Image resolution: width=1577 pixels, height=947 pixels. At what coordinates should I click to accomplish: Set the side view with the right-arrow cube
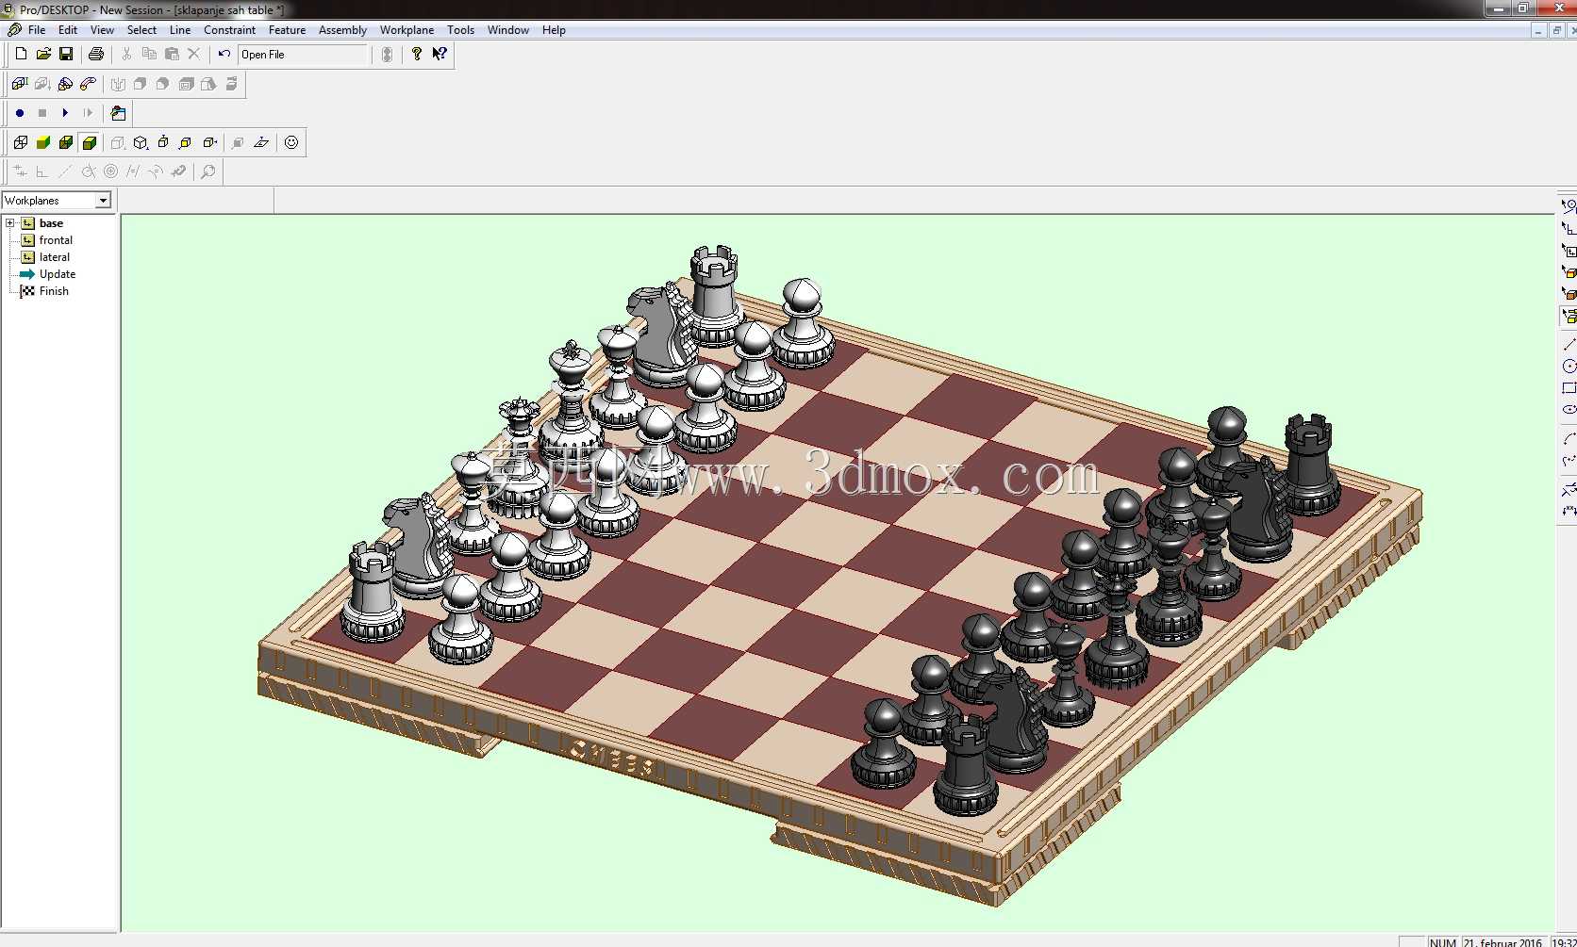point(209,142)
